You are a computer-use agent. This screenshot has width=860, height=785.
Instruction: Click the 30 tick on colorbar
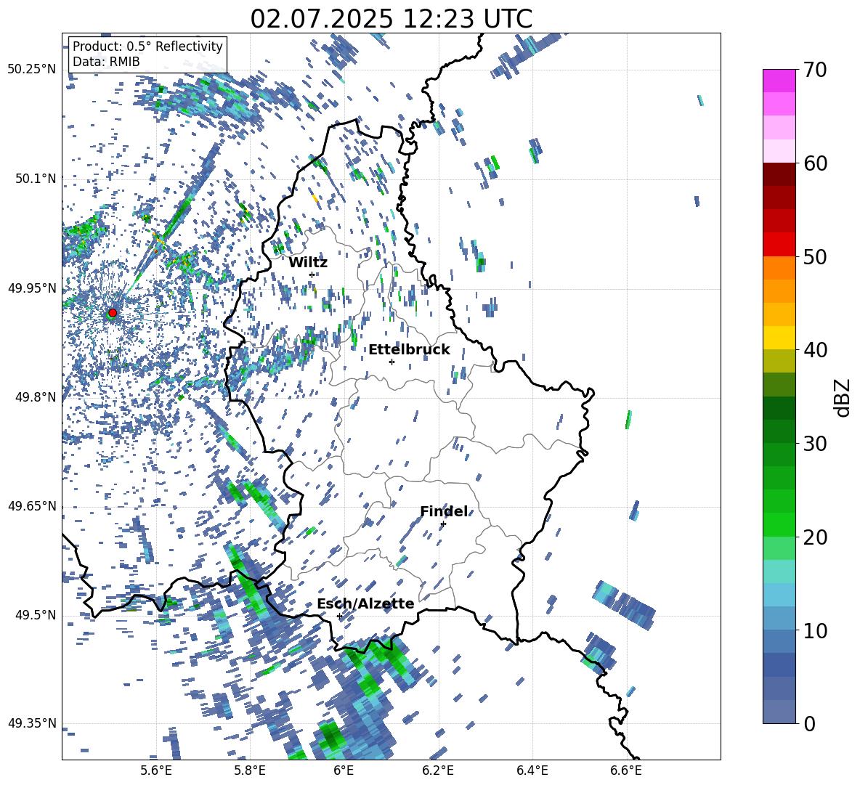pos(815,444)
